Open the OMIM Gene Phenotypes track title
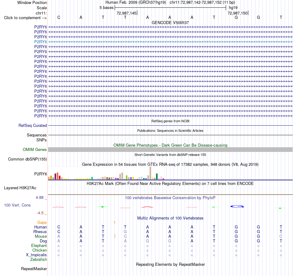The image size is (293, 276). coord(170,145)
